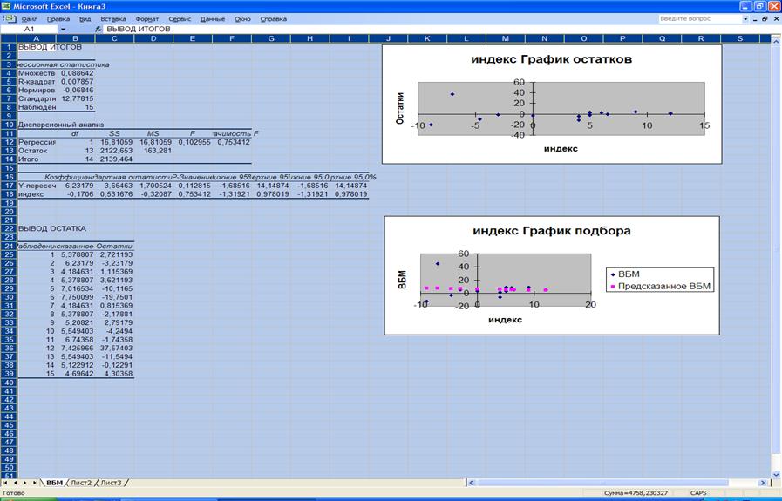Expand the Name Box dropdown
Image resolution: width=782 pixels, height=501 pixels.
click(x=62, y=29)
